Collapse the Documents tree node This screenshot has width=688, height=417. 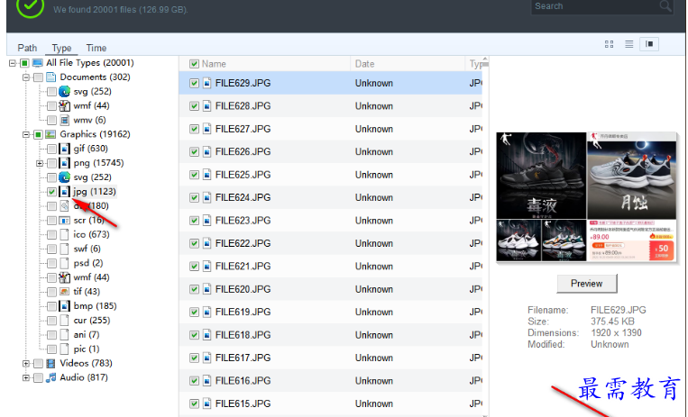tap(26, 77)
